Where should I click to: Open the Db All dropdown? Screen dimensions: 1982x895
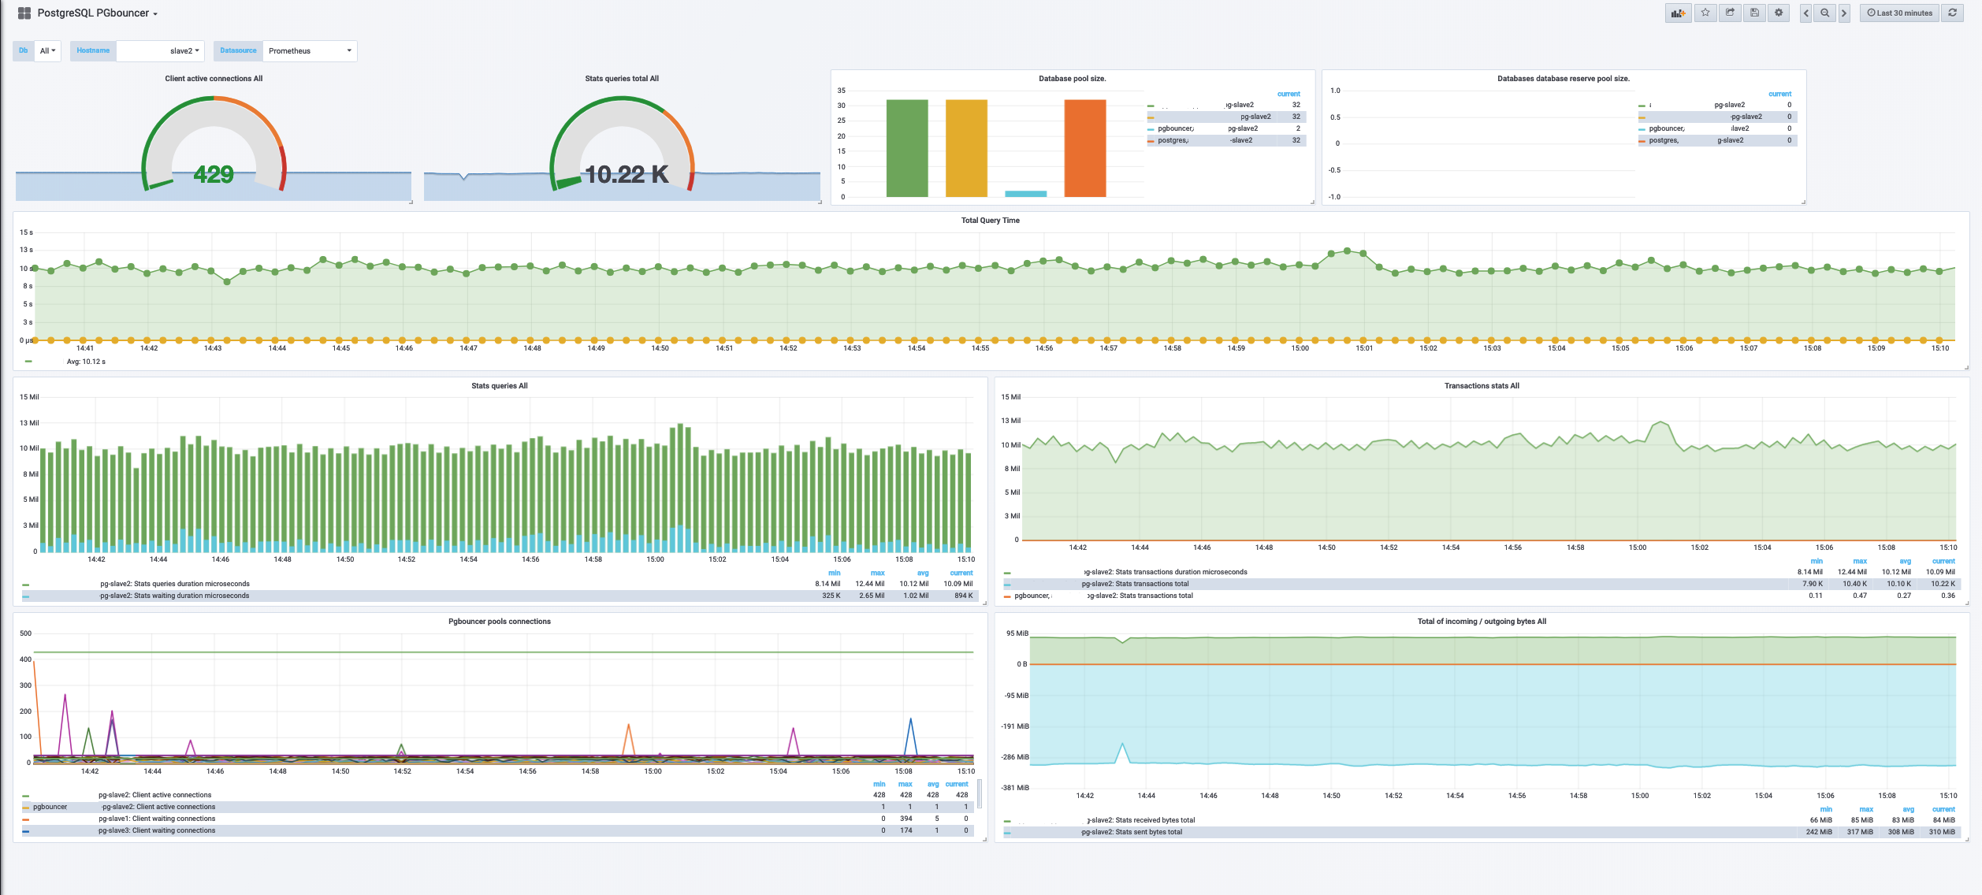point(47,50)
